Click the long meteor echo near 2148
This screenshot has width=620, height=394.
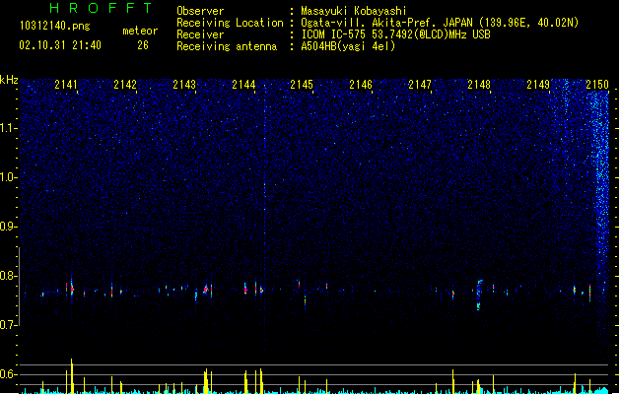coord(479,295)
